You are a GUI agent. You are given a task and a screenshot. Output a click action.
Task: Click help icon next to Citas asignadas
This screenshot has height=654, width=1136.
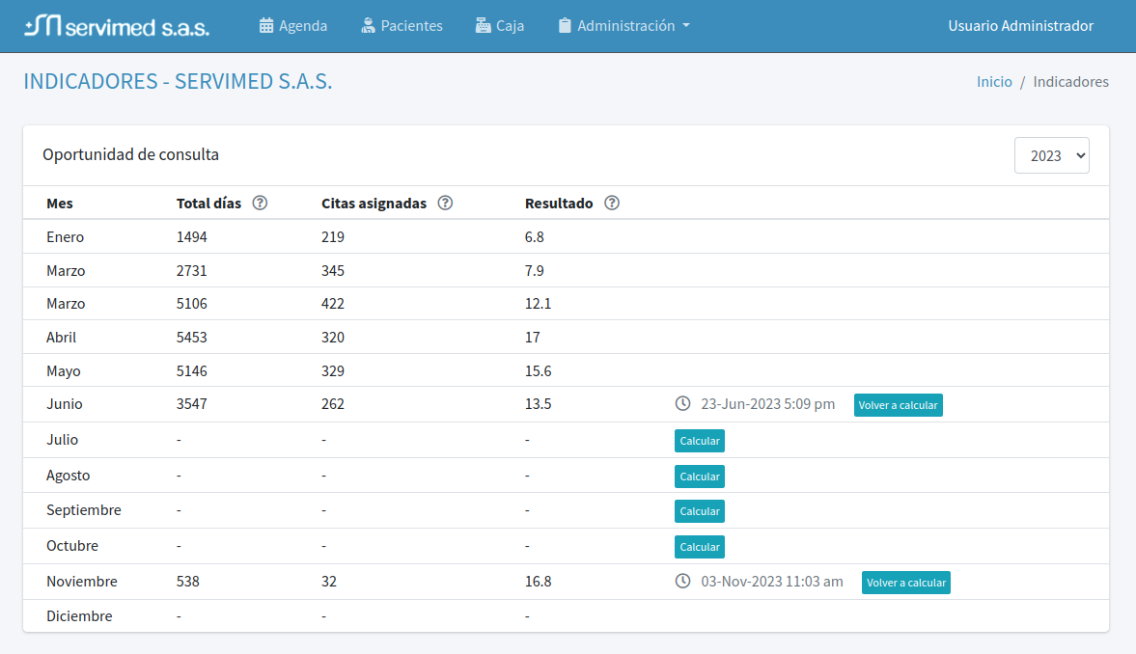445,204
